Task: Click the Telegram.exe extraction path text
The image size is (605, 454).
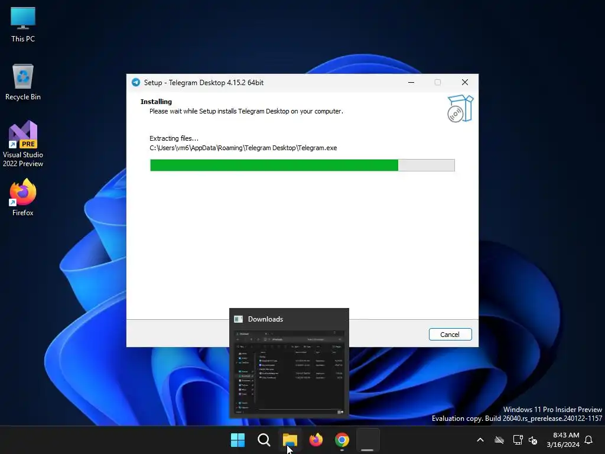Action: [243, 148]
